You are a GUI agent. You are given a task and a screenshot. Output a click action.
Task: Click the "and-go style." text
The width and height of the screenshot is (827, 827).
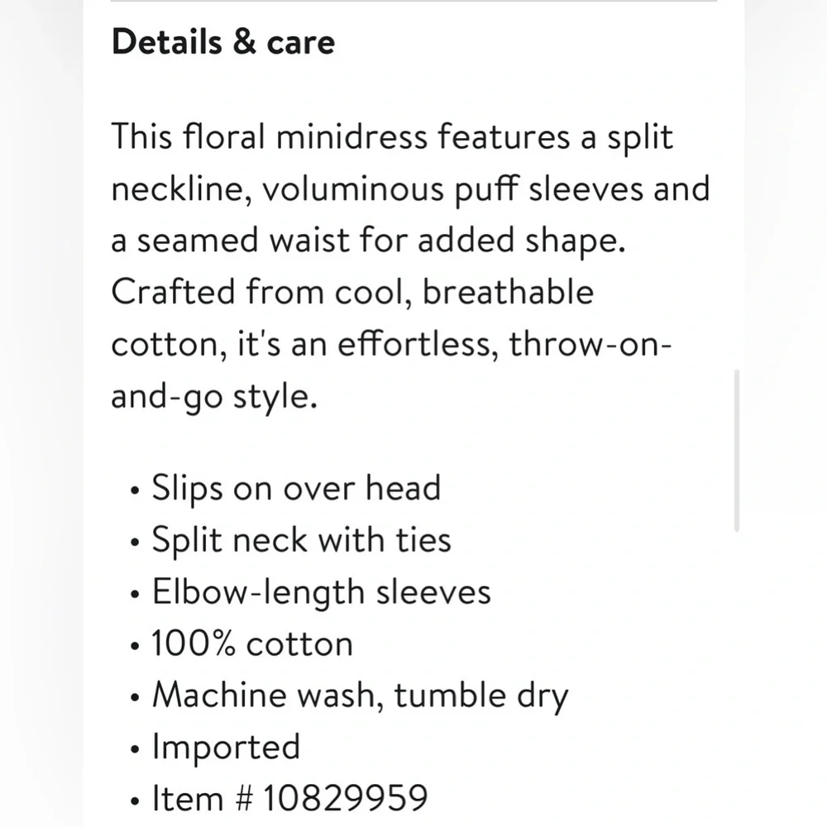[214, 396]
